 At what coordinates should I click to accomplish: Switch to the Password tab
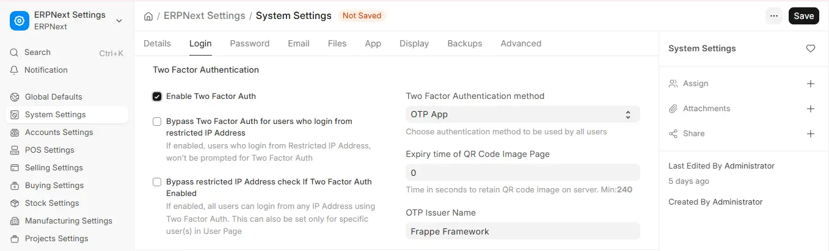pos(250,43)
